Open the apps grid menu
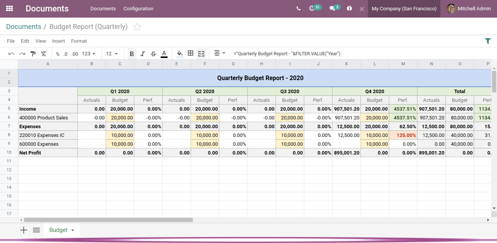497x243 pixels. 10,8
